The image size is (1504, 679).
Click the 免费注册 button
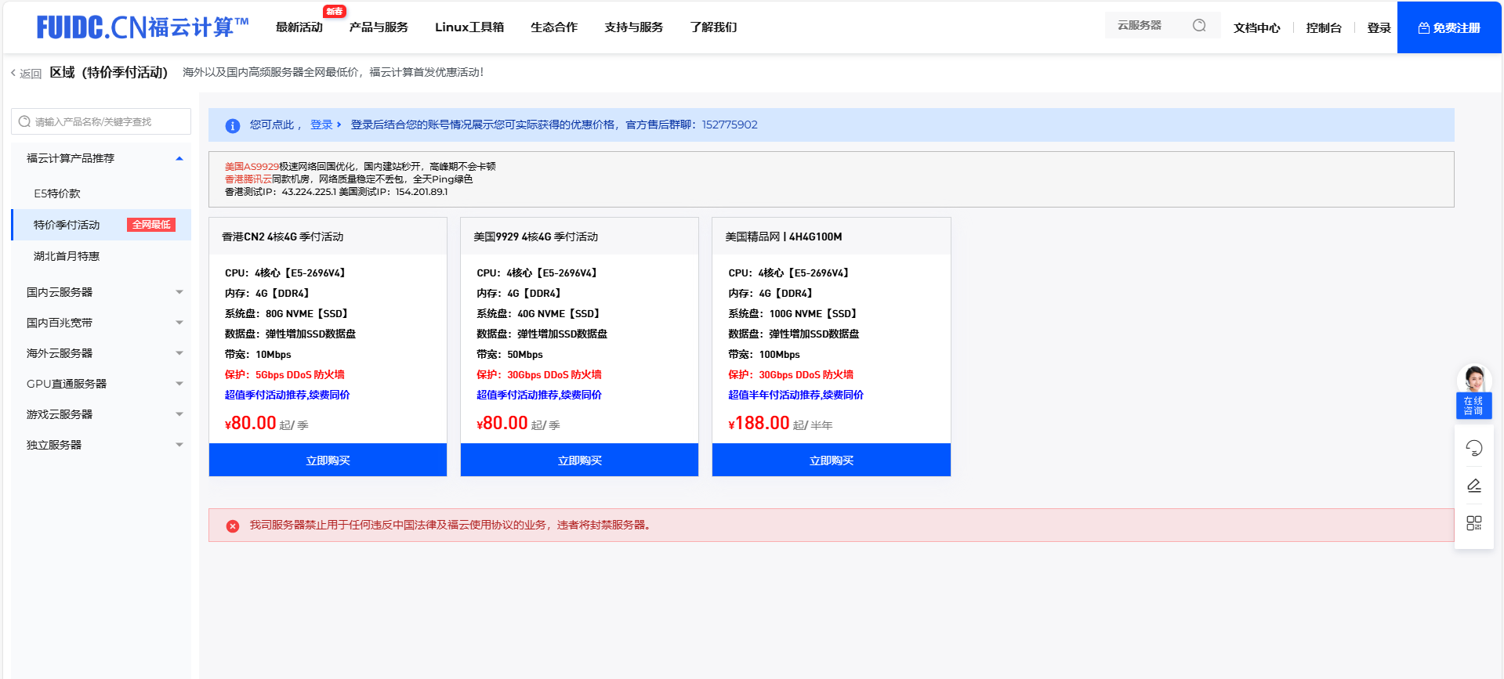point(1448,27)
